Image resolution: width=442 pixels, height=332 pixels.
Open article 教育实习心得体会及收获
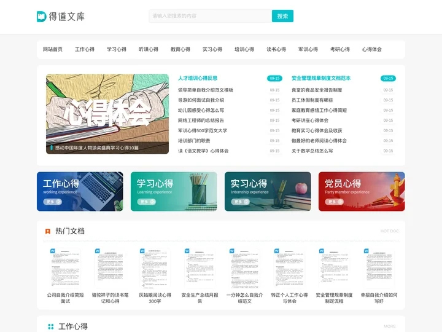pyautogui.click(x=317, y=131)
